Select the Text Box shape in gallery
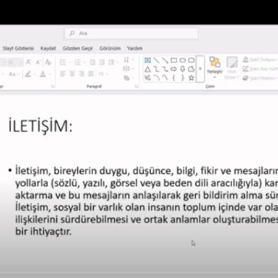Image resolution: width=278 pixels, height=278 pixels. click(147, 60)
